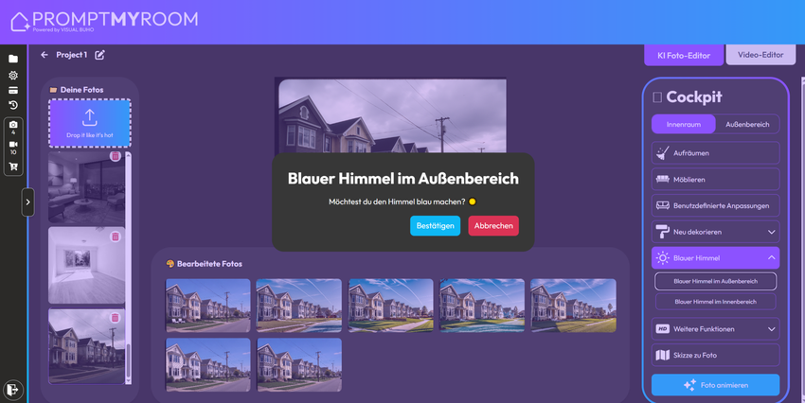Screen dimensions: 805x403
Task: Confirm with the Bestätigen button
Action: coord(435,225)
